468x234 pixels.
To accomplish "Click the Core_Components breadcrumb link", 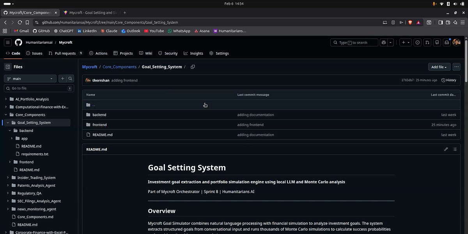I will [119, 67].
